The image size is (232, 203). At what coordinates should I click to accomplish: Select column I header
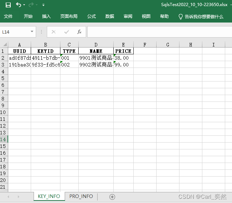[x=213, y=45]
